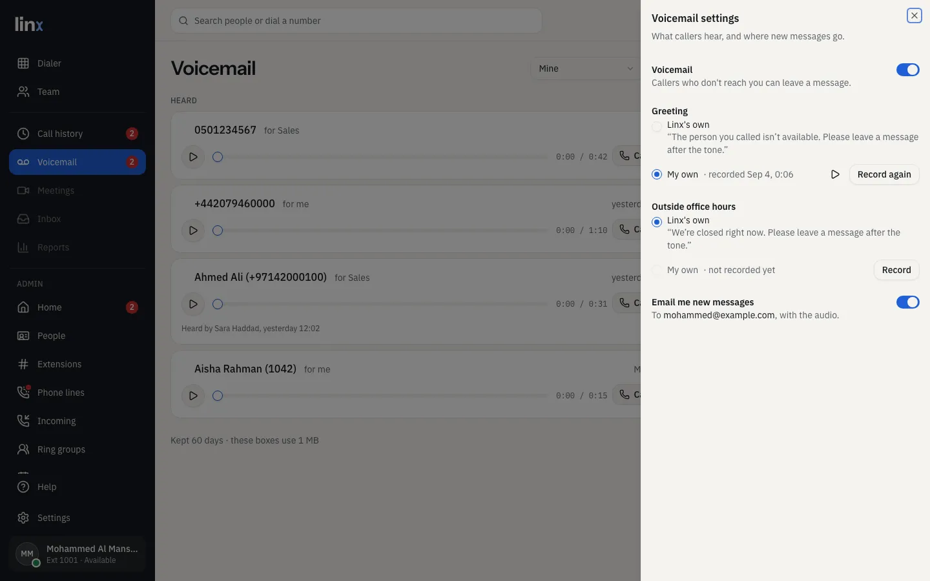Open Call history clock icon

23,134
